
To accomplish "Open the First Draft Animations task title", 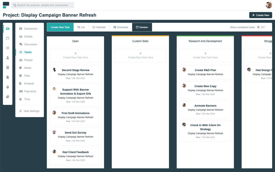I will pyautogui.click(x=76, y=113).
